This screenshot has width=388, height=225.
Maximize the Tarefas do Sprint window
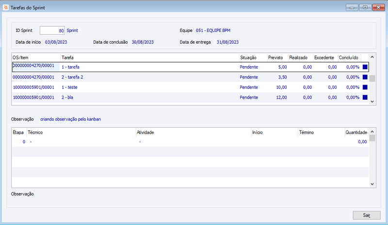365,7
